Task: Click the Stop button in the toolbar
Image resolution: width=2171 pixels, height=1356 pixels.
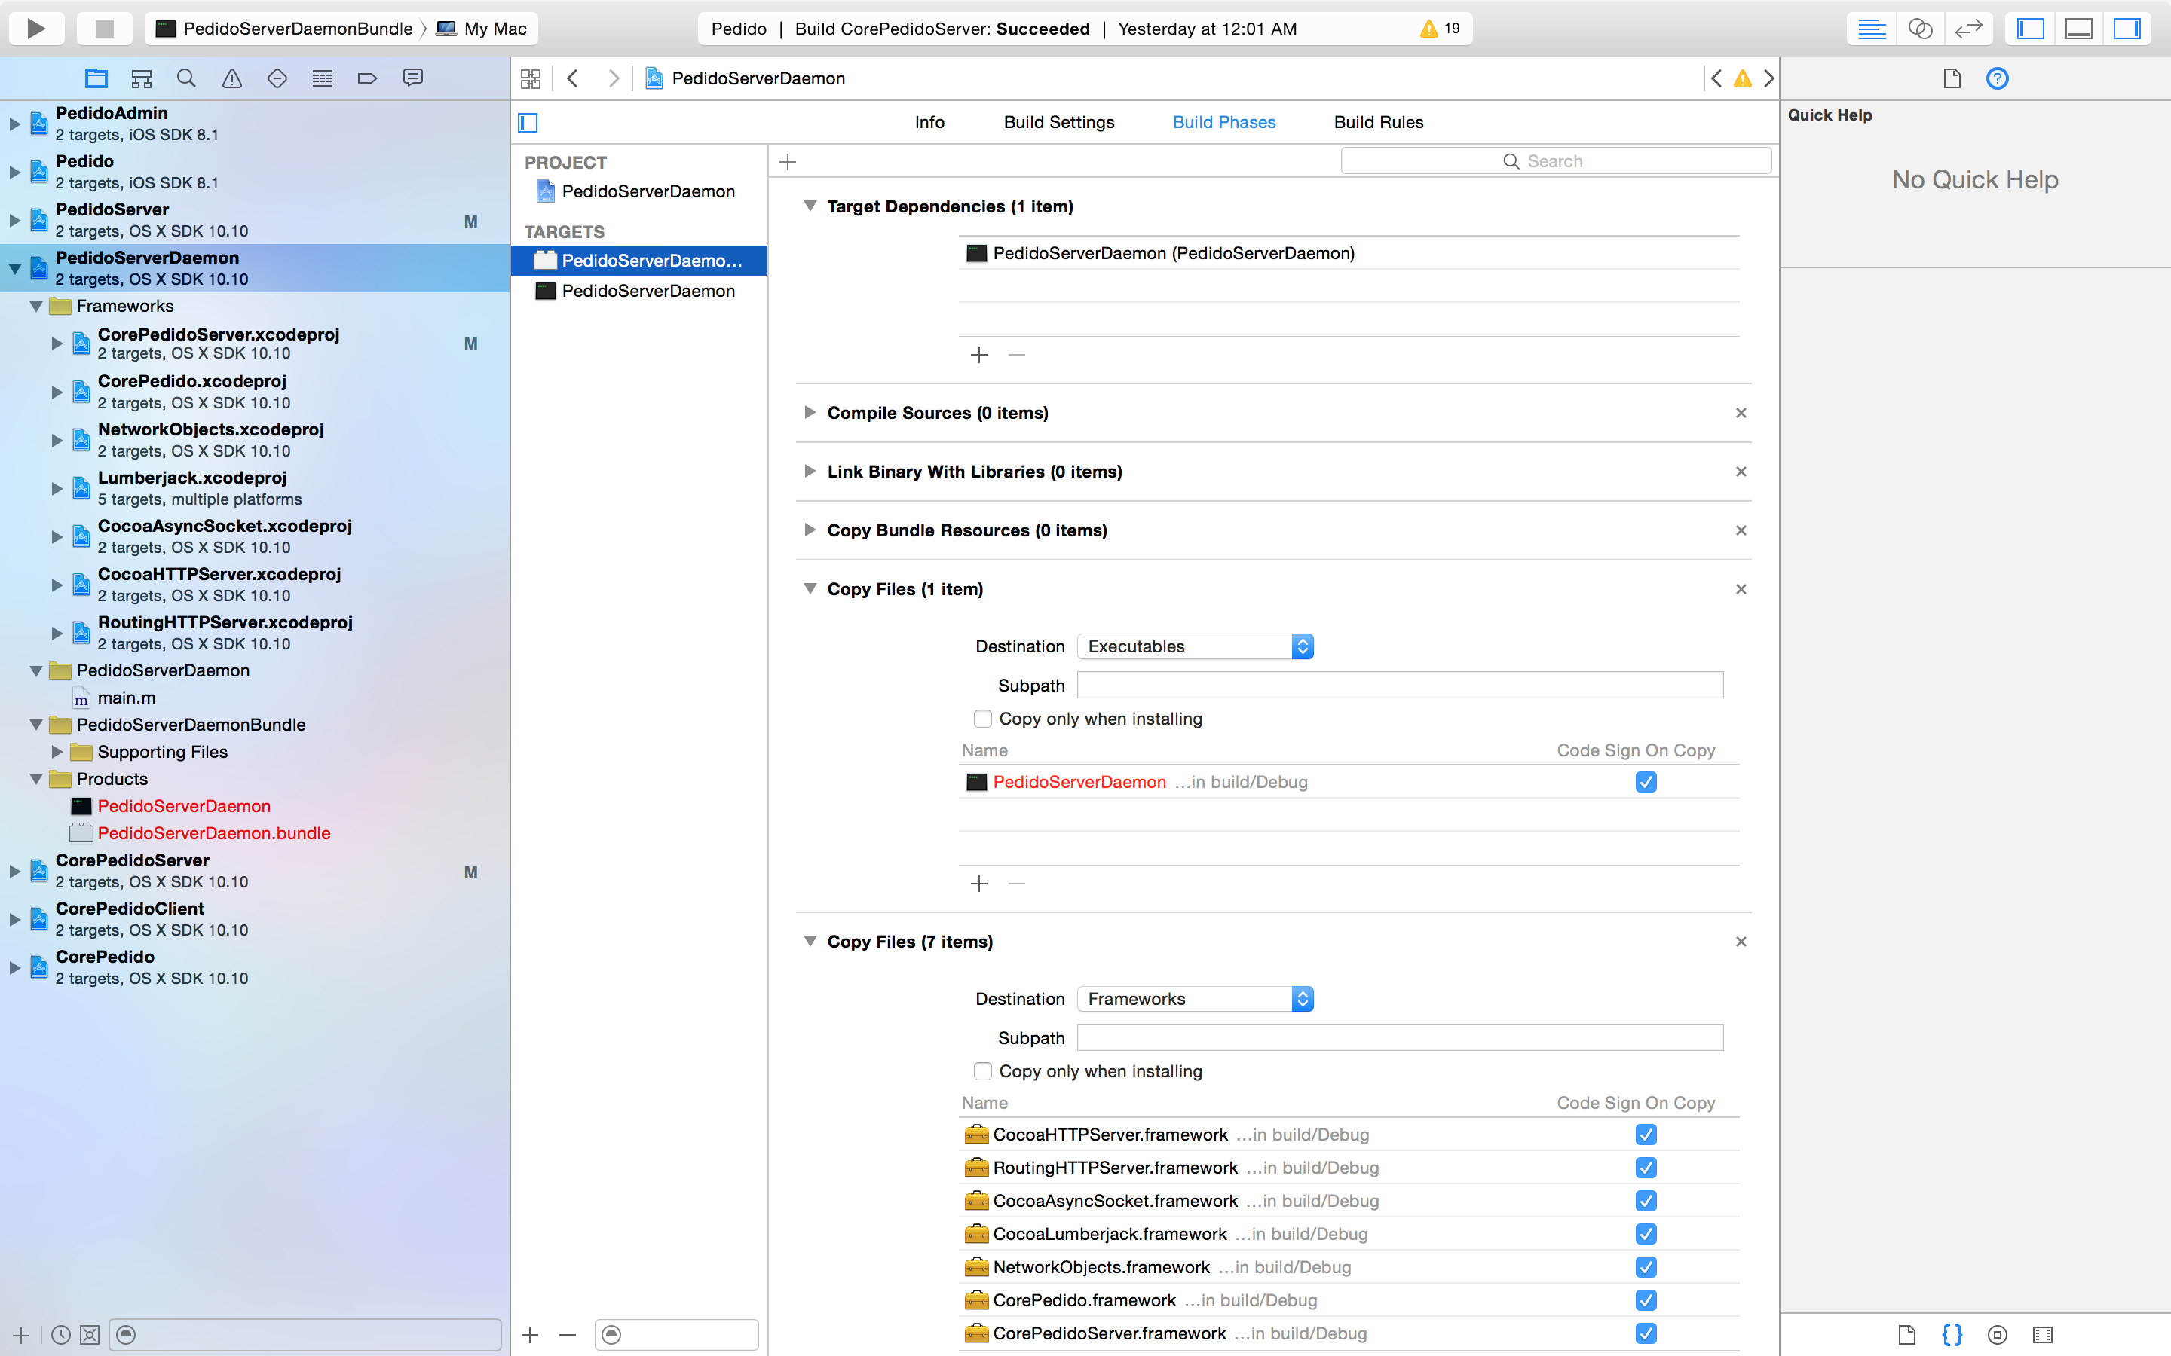Action: click(x=104, y=29)
